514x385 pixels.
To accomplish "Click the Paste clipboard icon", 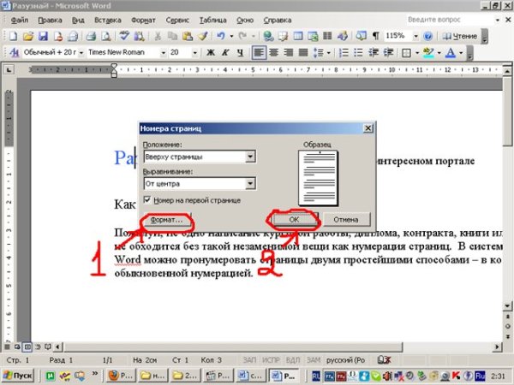I will coord(187,36).
